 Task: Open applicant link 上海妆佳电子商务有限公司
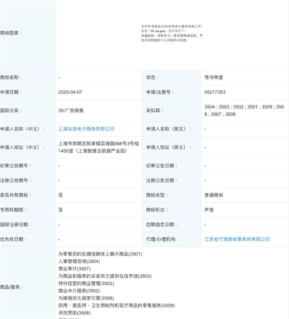[x=86, y=129]
